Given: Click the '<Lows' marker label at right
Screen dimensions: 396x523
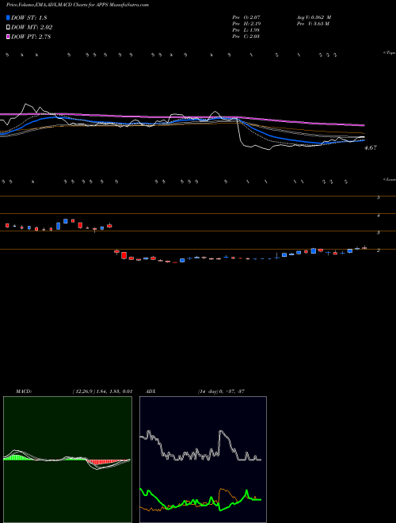Looking at the screenshot, I should (389, 179).
